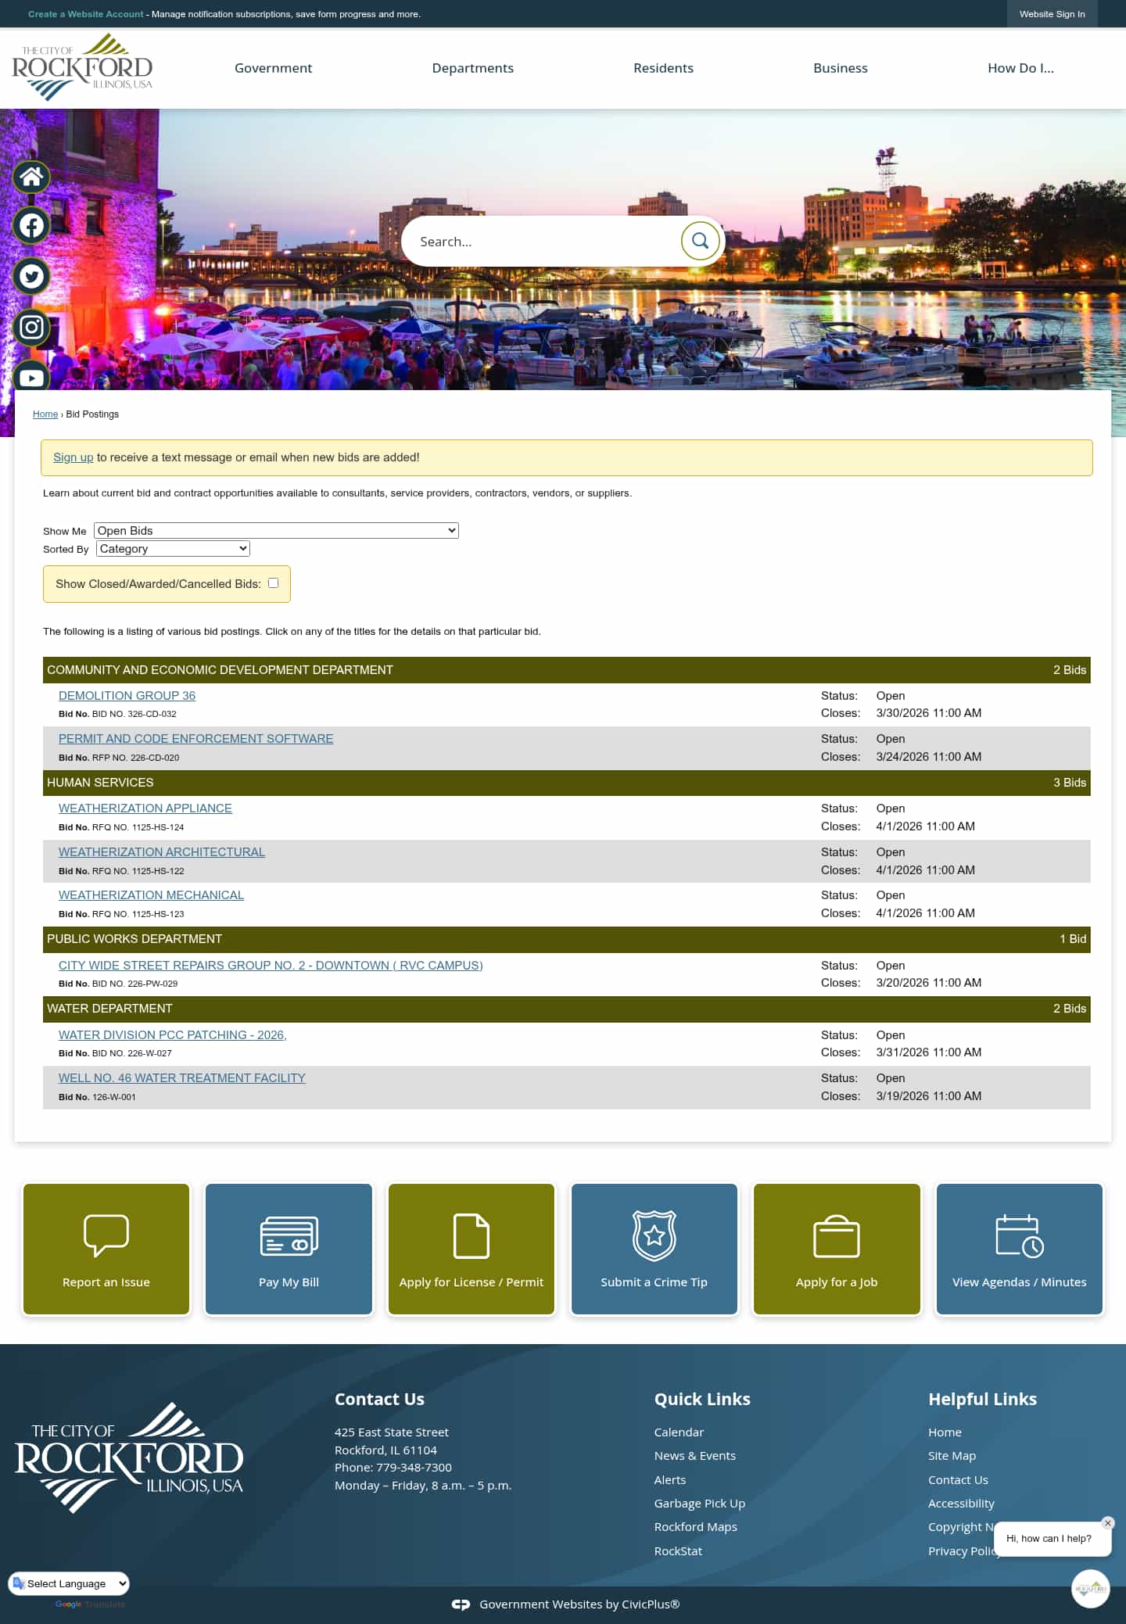Open the How Do I... menu
The image size is (1126, 1624).
1020,68
